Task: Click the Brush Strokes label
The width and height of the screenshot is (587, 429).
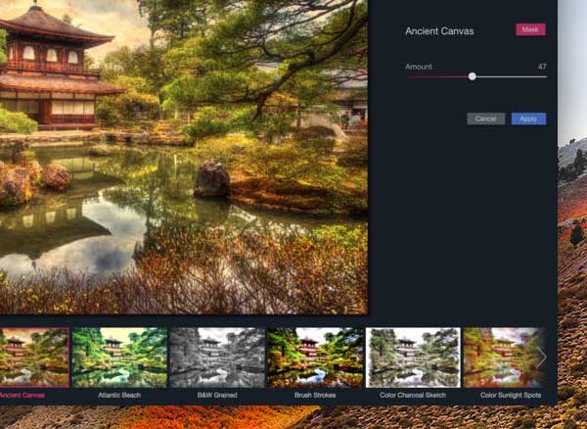Action: (315, 395)
